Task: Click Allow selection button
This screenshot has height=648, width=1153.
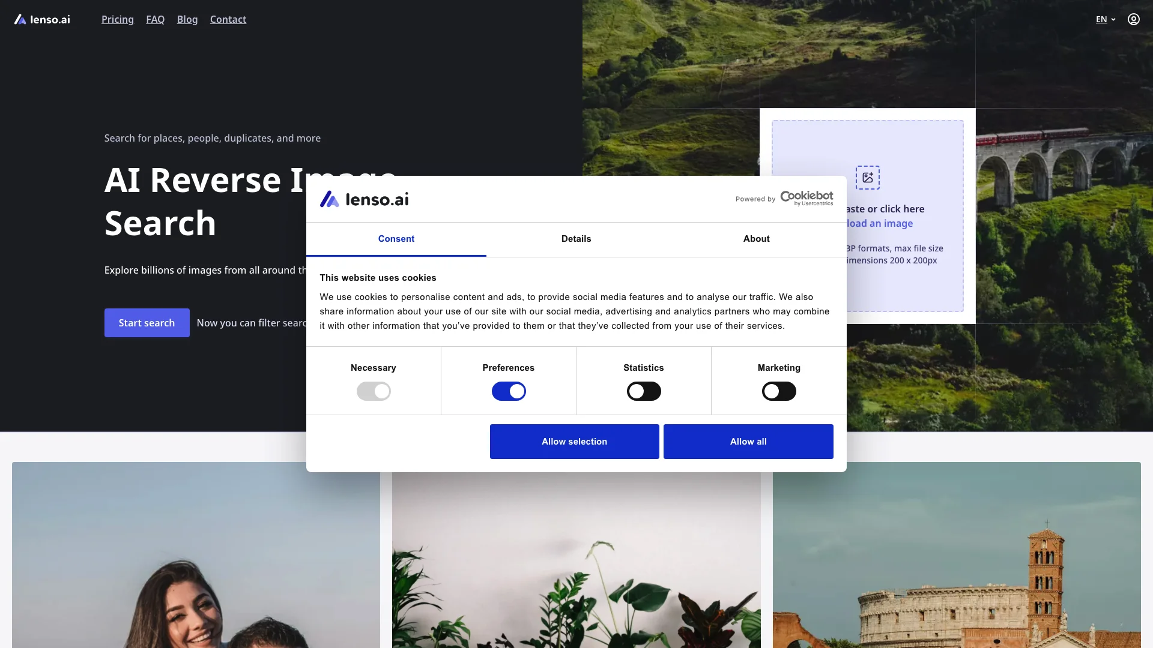Action: (574, 442)
